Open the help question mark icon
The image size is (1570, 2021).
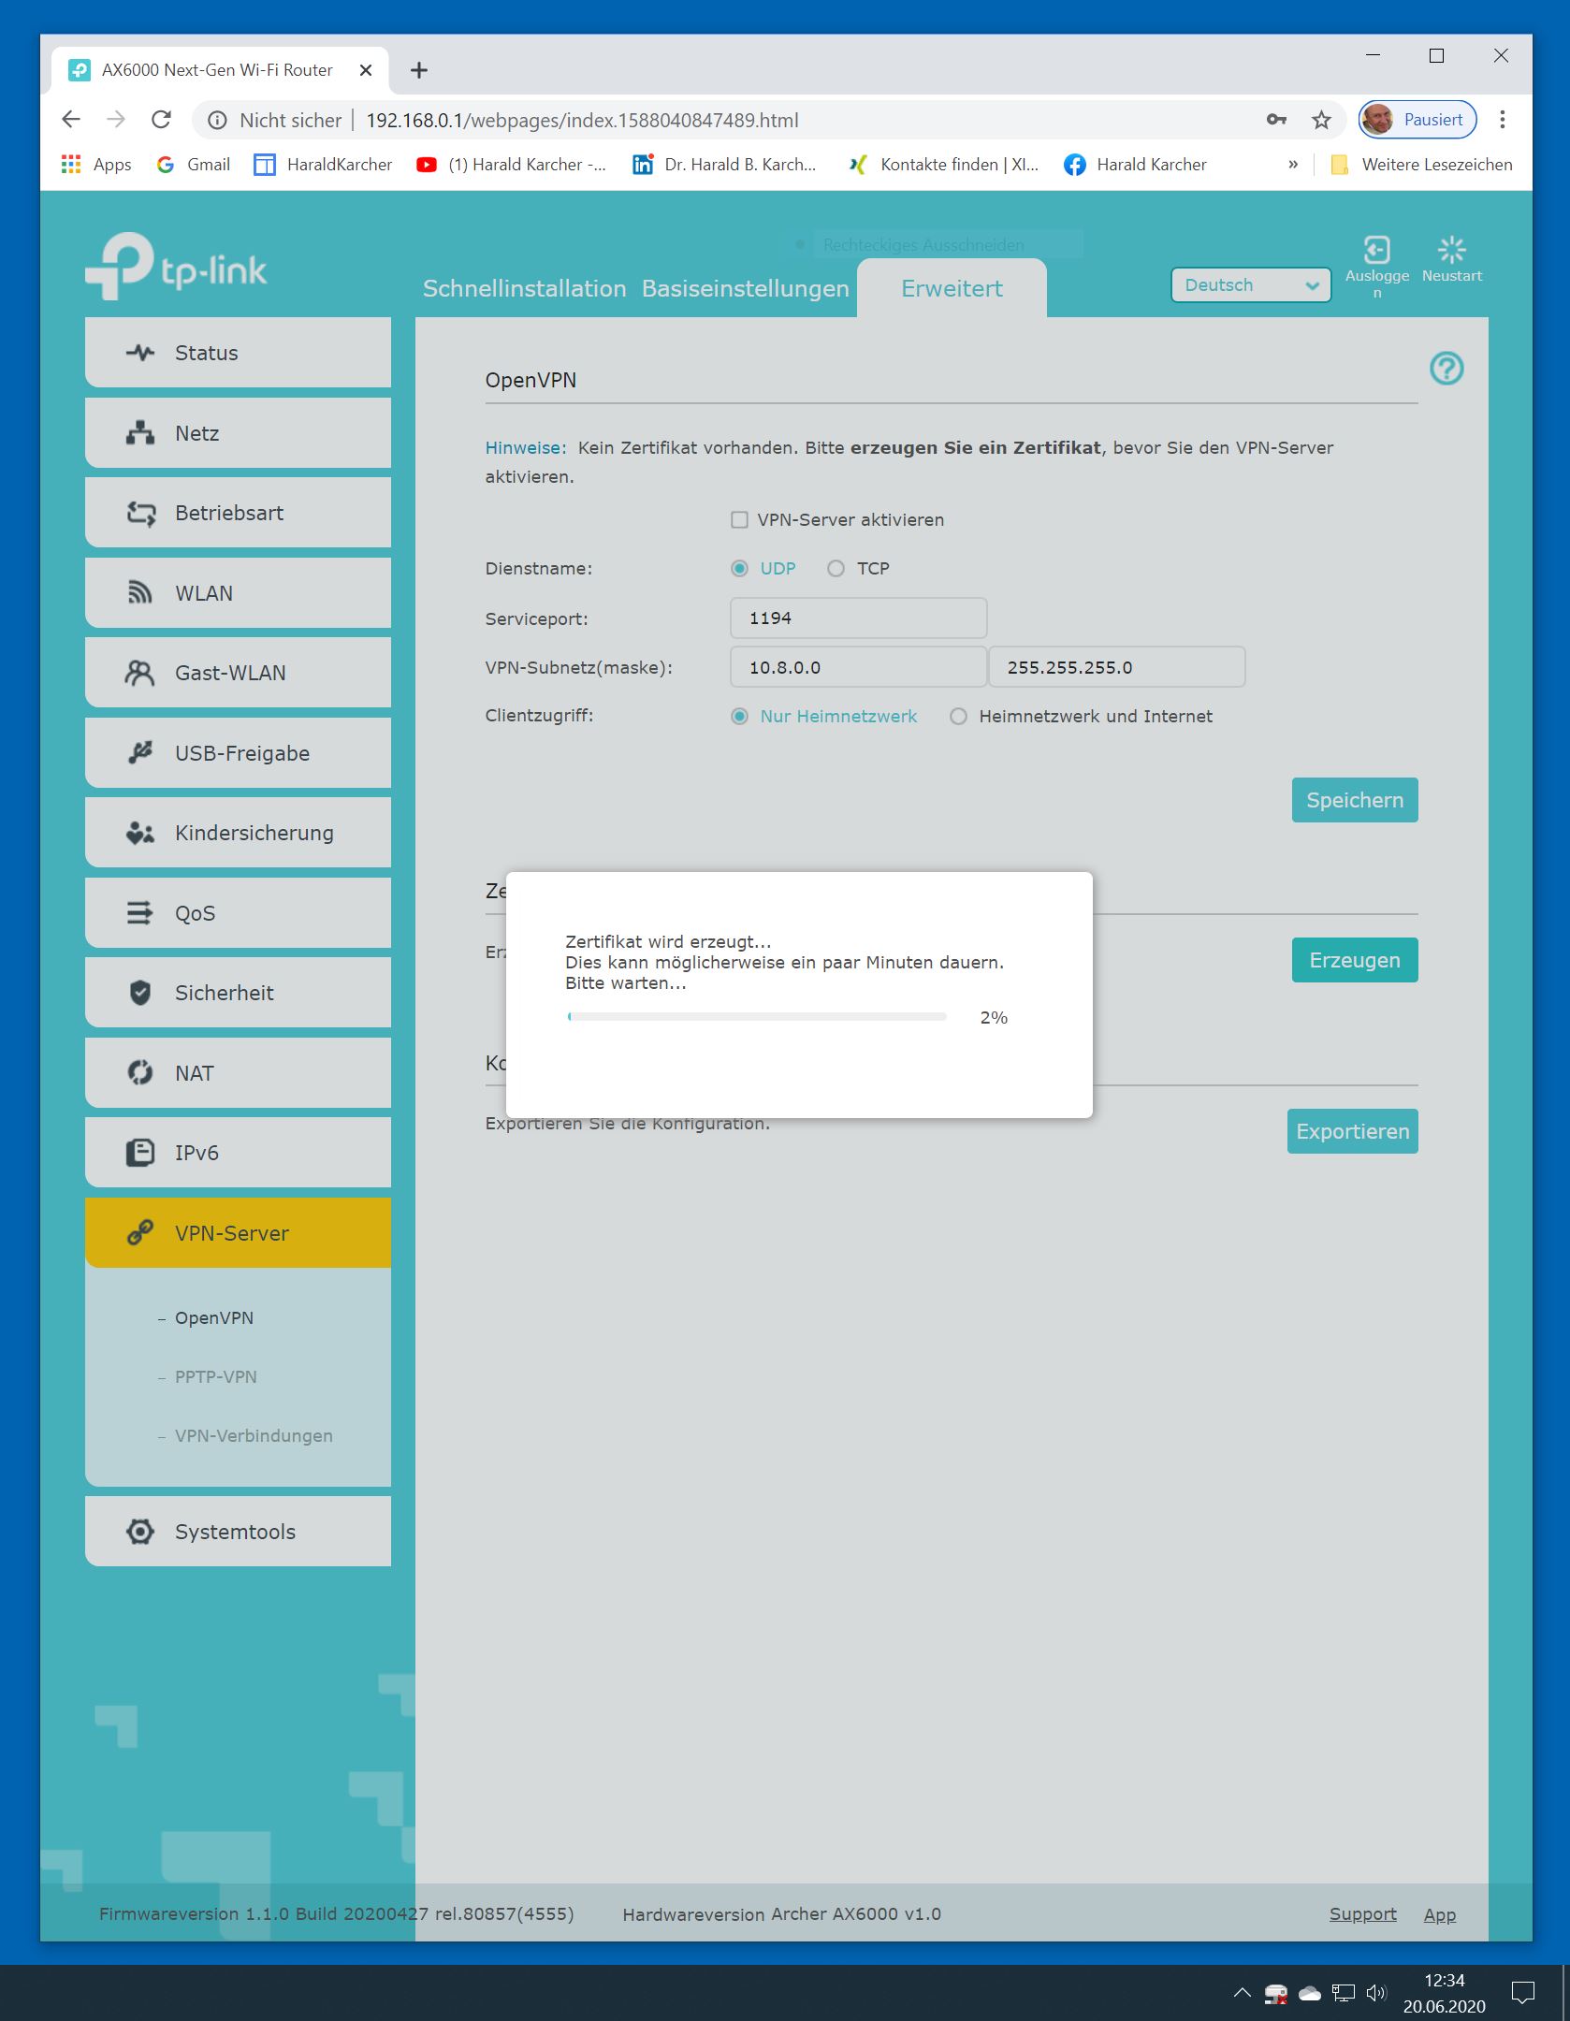(1446, 369)
